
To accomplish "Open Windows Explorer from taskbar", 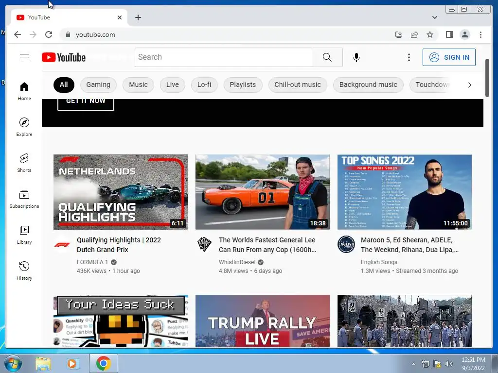I will coord(43,363).
